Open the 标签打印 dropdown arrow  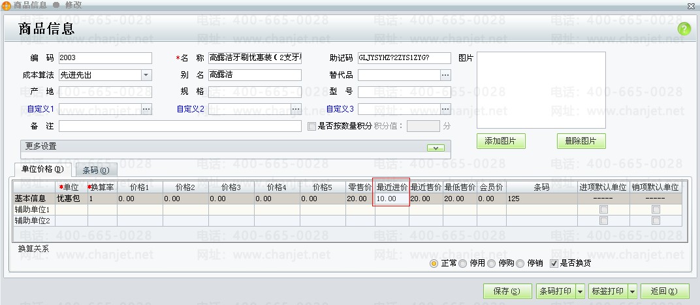point(633,291)
